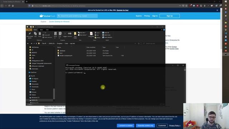The image size is (229, 129).
Task: Click Select all in Explorer ribbon
Action: 106,33
